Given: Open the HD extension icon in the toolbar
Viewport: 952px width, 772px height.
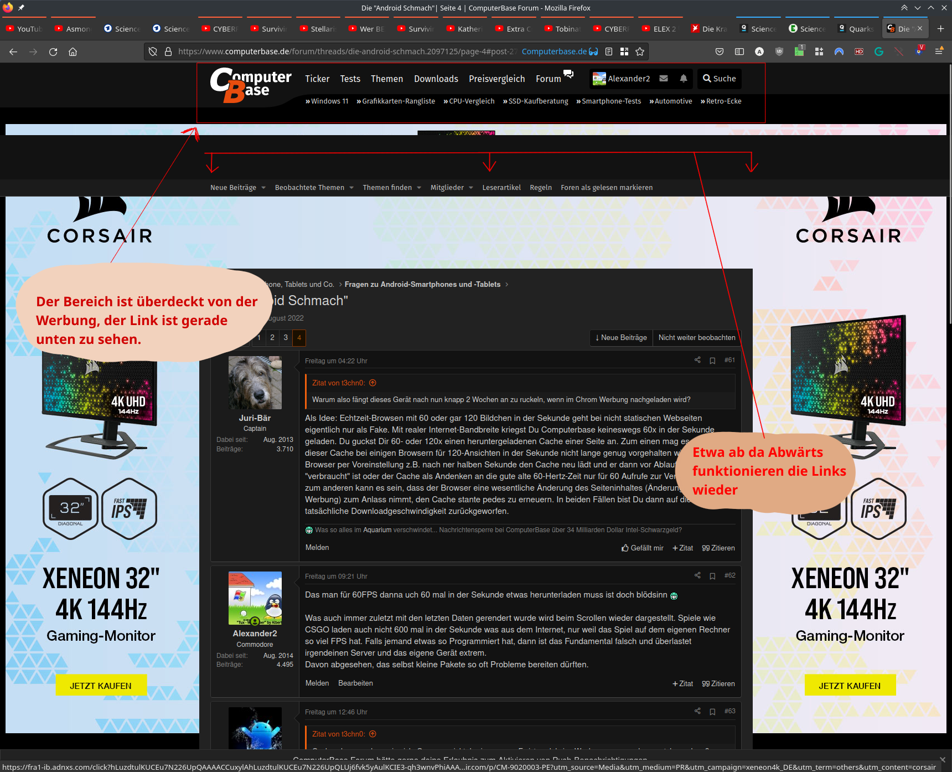Looking at the screenshot, I should point(859,52).
